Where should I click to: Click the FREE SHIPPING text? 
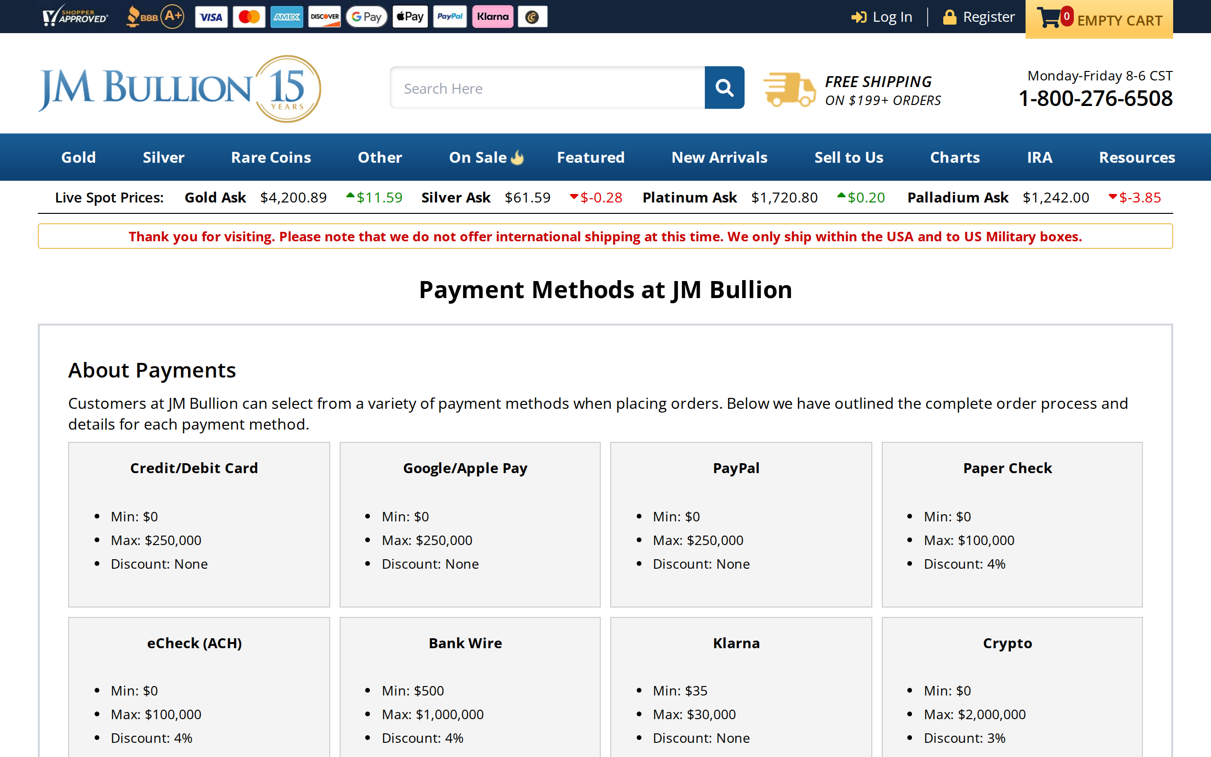878,81
